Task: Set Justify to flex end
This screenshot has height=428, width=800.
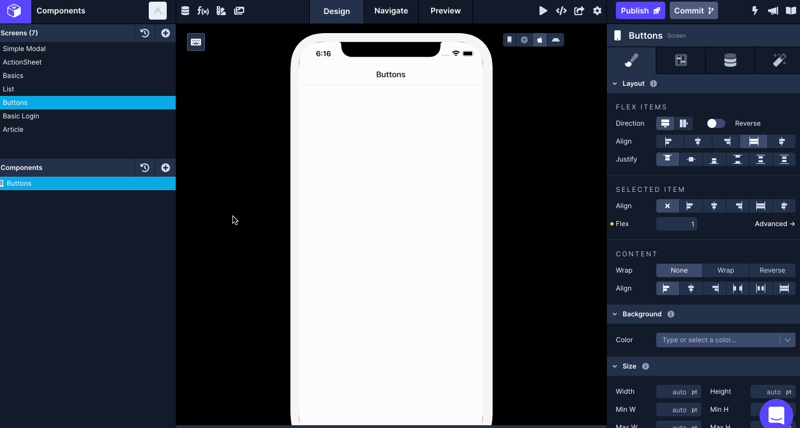Action: [x=714, y=159]
